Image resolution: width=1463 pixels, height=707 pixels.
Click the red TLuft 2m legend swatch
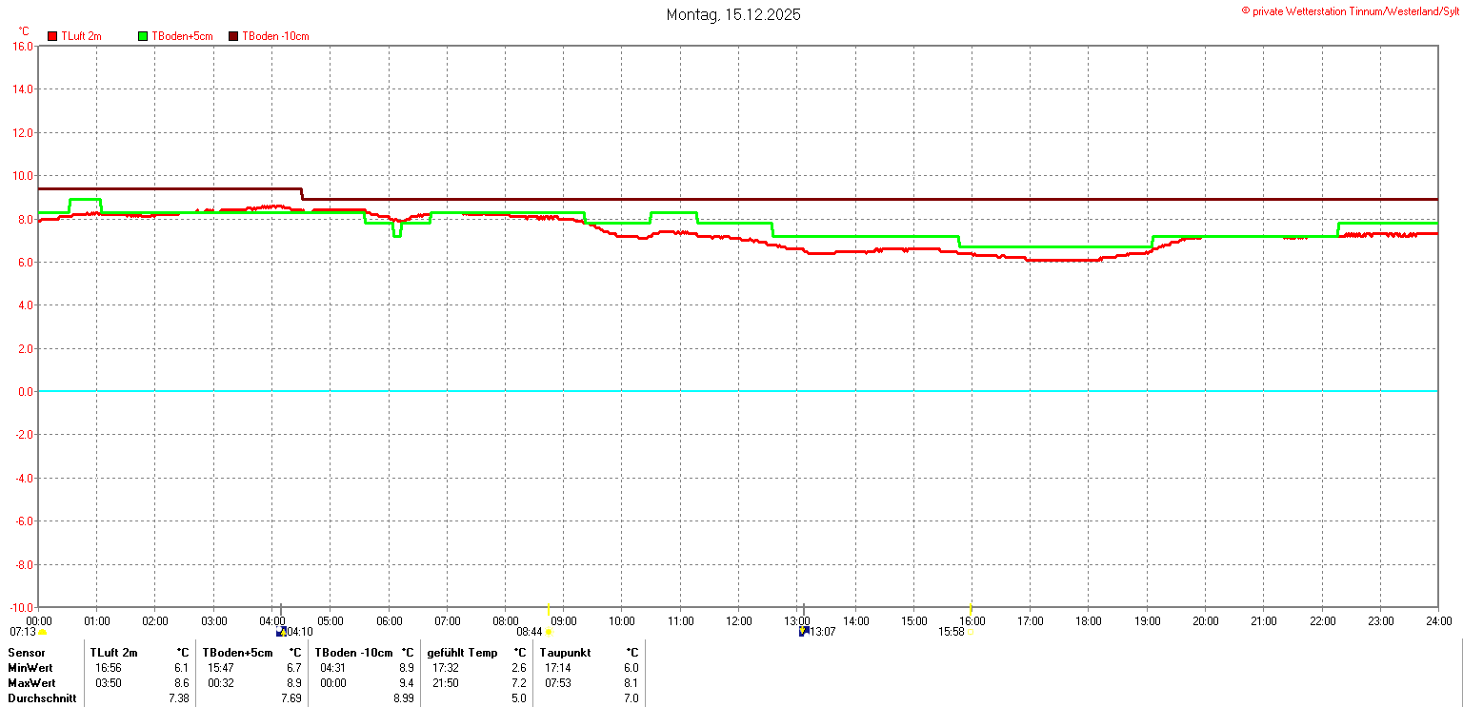52,36
